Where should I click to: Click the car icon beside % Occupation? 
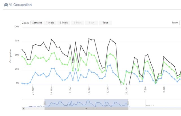coord(6,5)
